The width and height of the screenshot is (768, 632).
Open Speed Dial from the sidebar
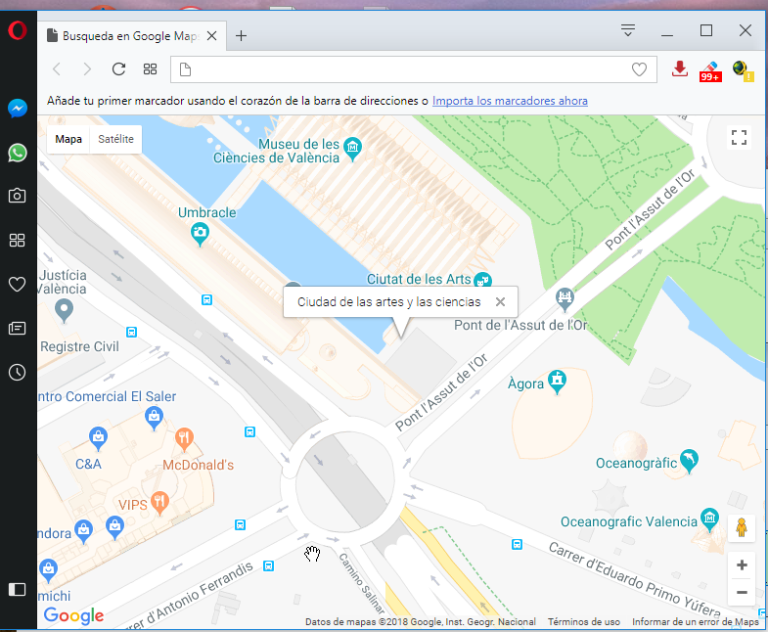click(x=18, y=240)
